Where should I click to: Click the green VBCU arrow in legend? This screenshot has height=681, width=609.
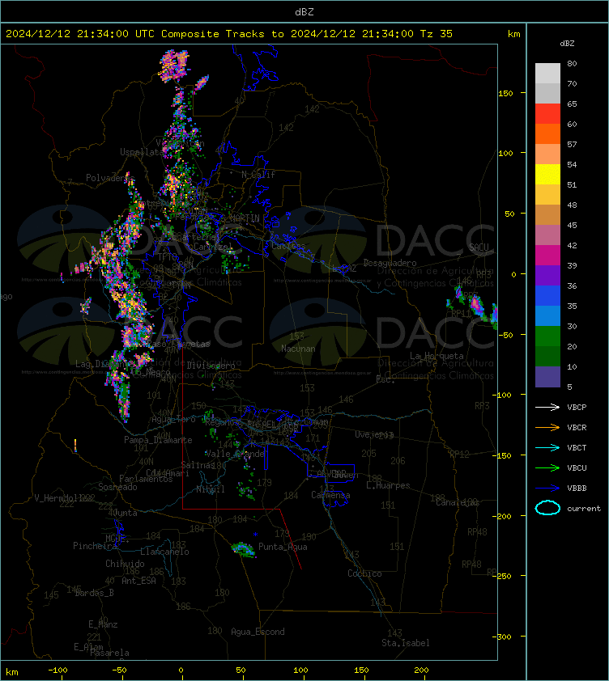547,467
